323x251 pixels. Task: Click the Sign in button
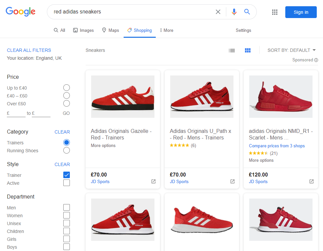[x=301, y=12]
